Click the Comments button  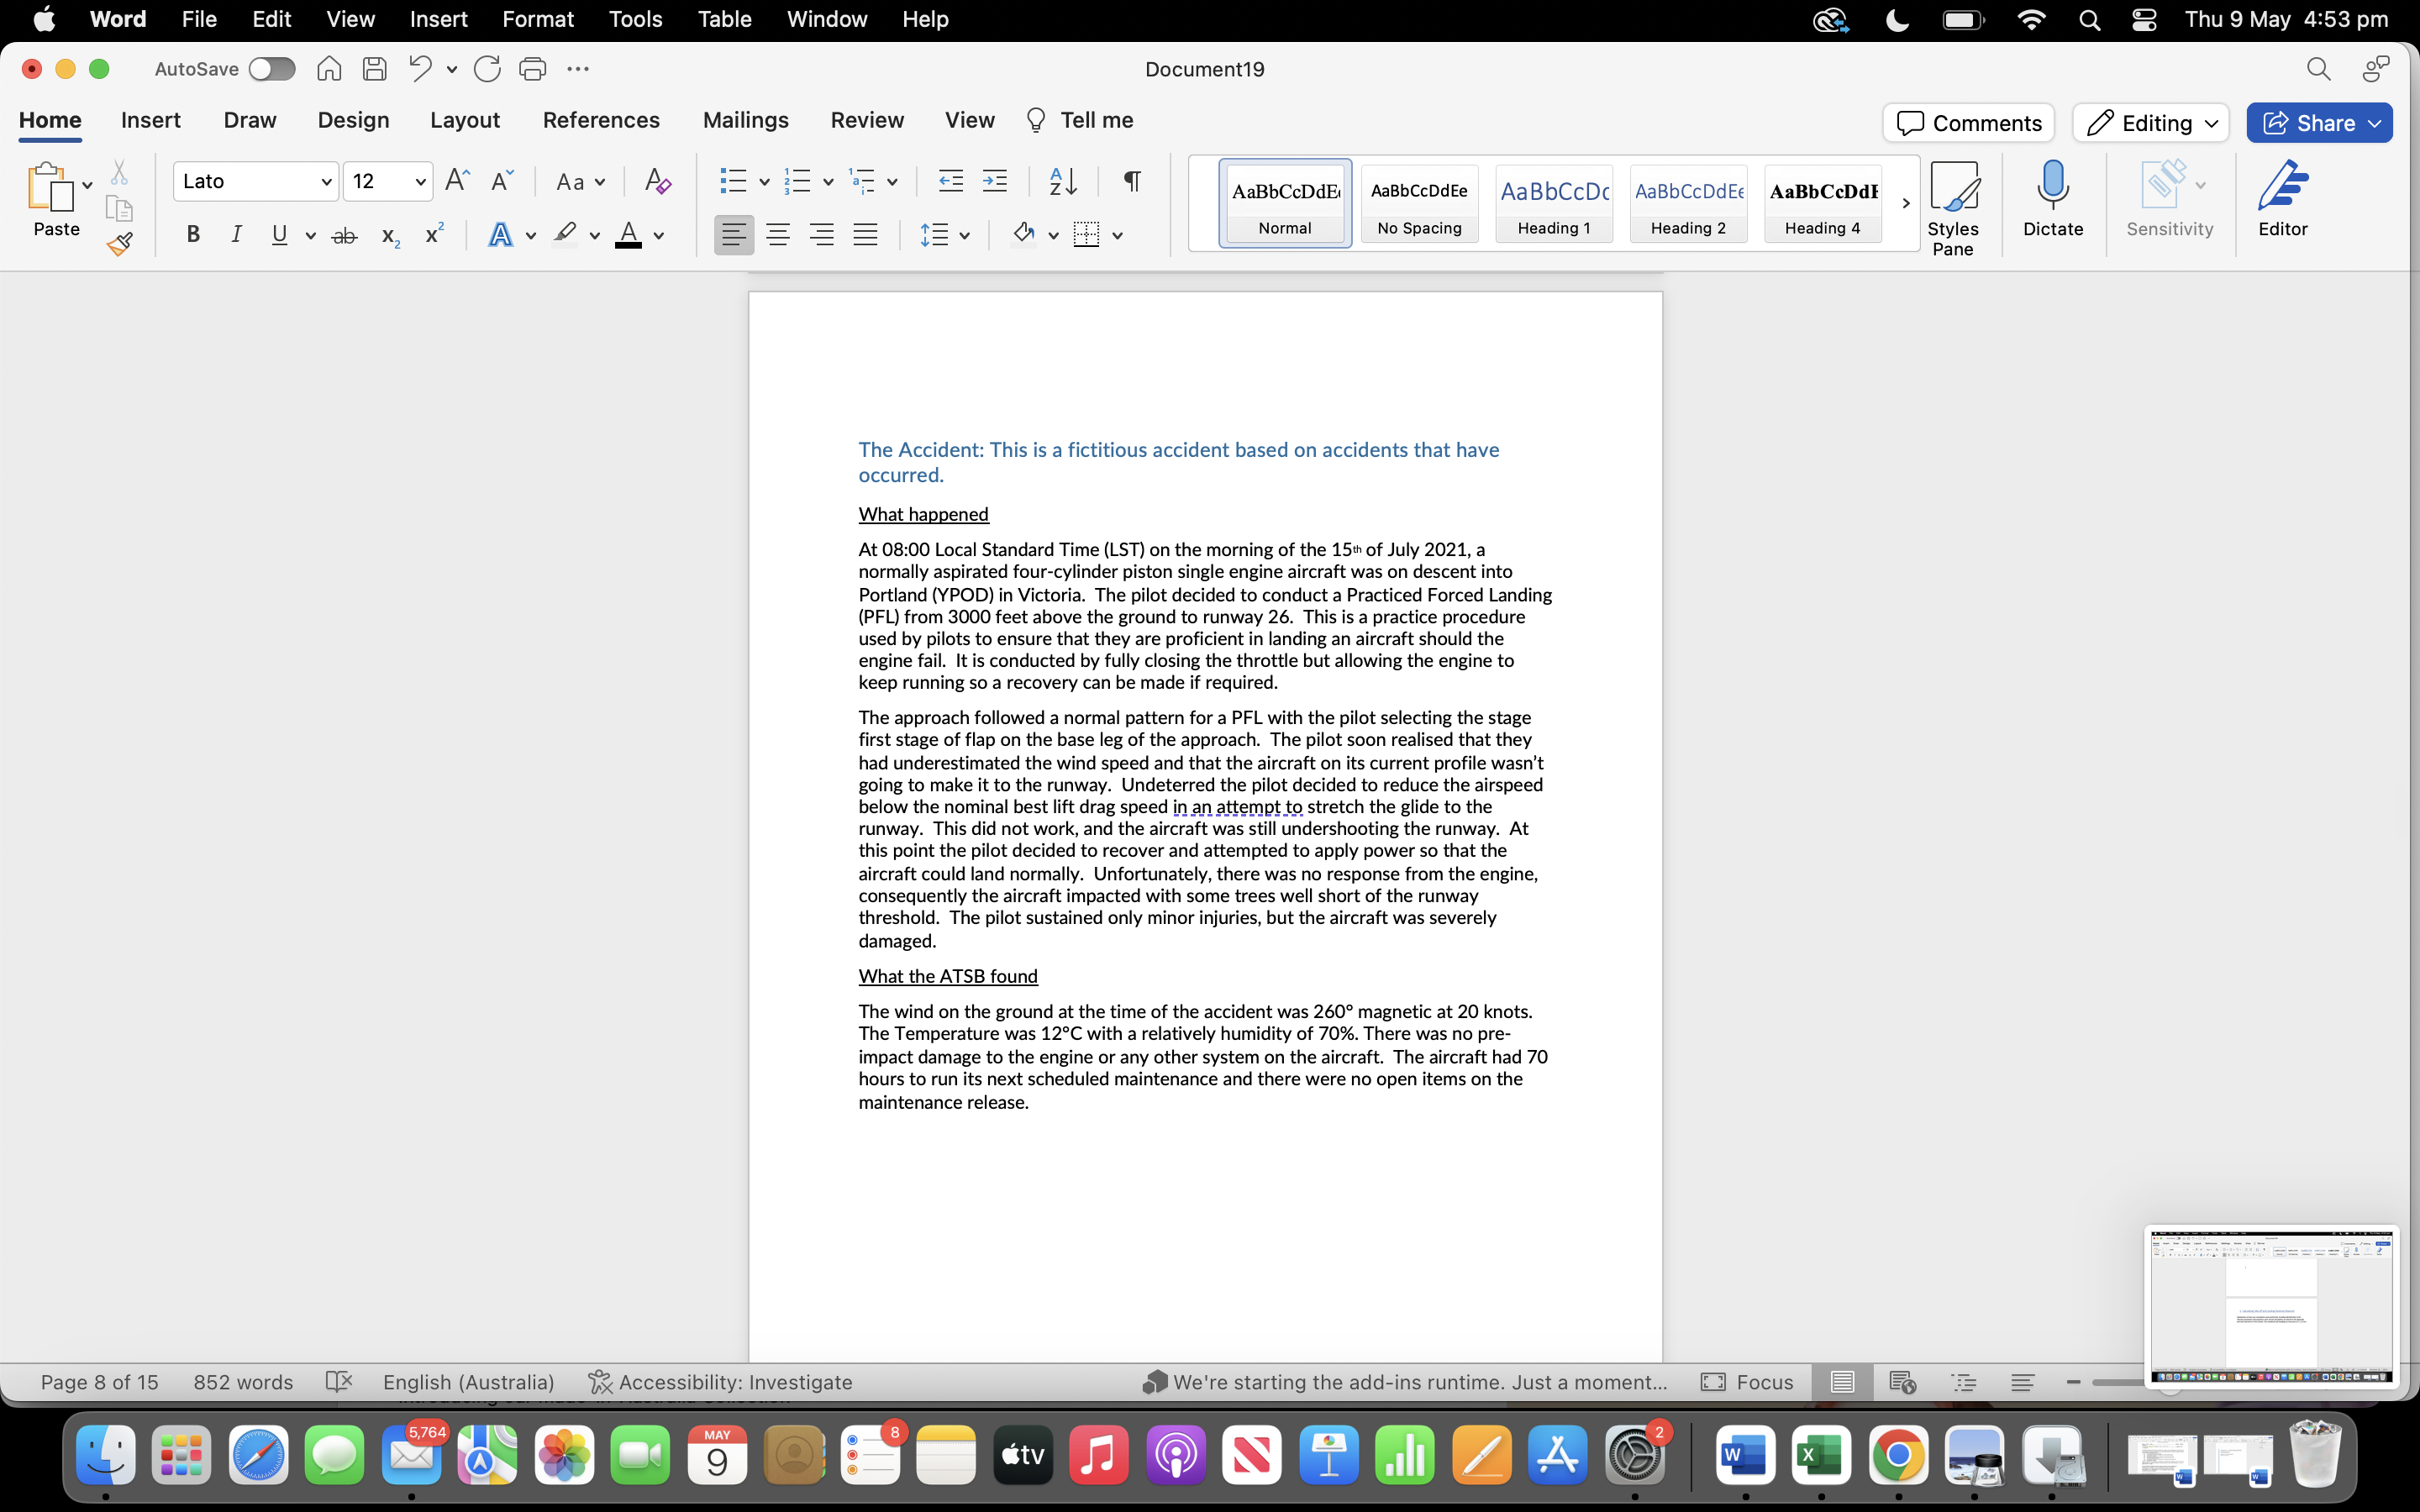(x=1968, y=123)
